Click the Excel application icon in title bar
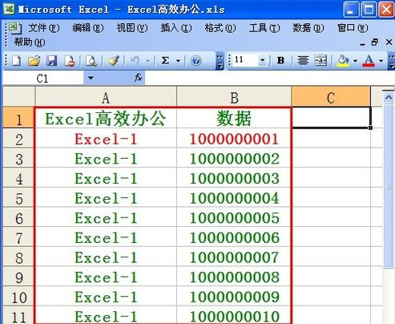Viewport: 395px width, 324px height. coord(9,10)
